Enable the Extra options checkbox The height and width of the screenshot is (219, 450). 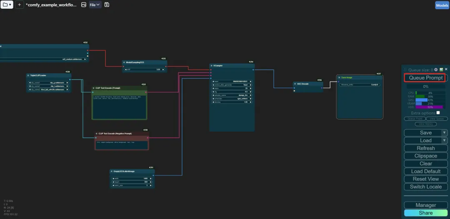[438, 113]
